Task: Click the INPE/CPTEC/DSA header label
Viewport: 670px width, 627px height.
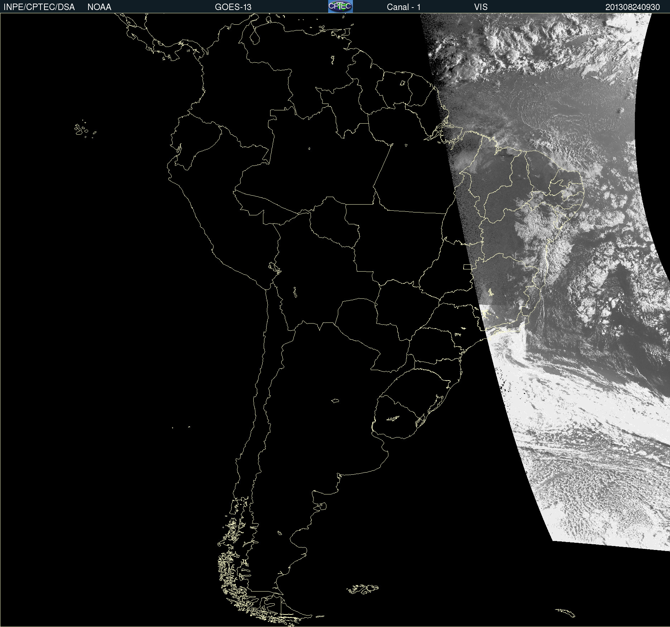Action: 39,7
